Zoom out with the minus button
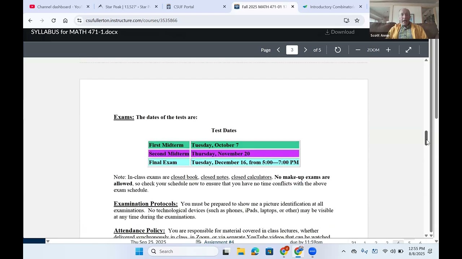 pyautogui.click(x=358, y=50)
